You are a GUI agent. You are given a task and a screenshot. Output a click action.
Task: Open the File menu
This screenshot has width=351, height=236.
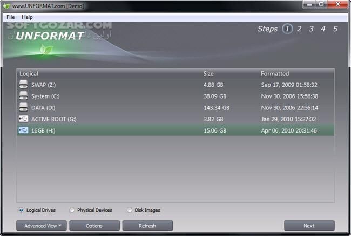[10, 17]
